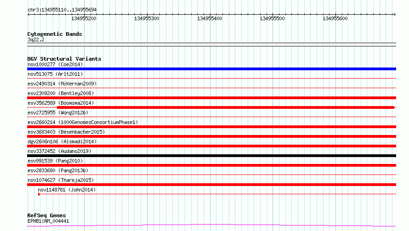Click the 3q22.2 band label
409x231 pixels.
36,39
